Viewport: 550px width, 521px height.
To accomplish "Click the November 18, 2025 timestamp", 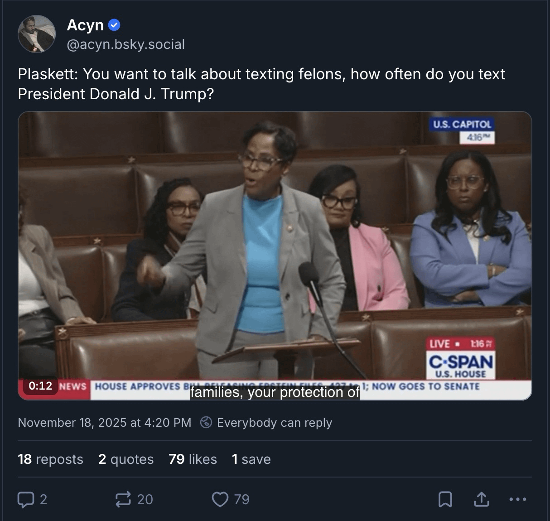I will 105,423.
